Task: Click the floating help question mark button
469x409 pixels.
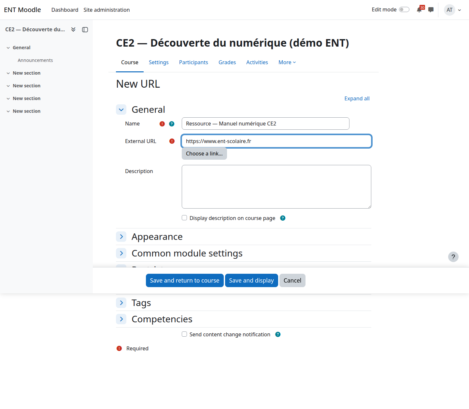Action: pyautogui.click(x=453, y=257)
